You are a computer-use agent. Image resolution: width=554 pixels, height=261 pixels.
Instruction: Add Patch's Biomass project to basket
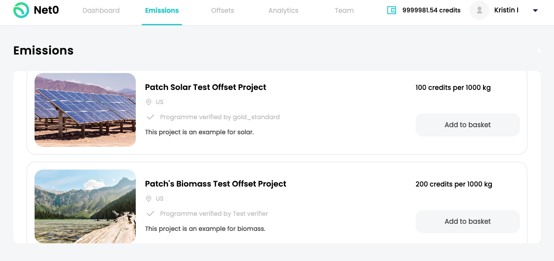(468, 222)
